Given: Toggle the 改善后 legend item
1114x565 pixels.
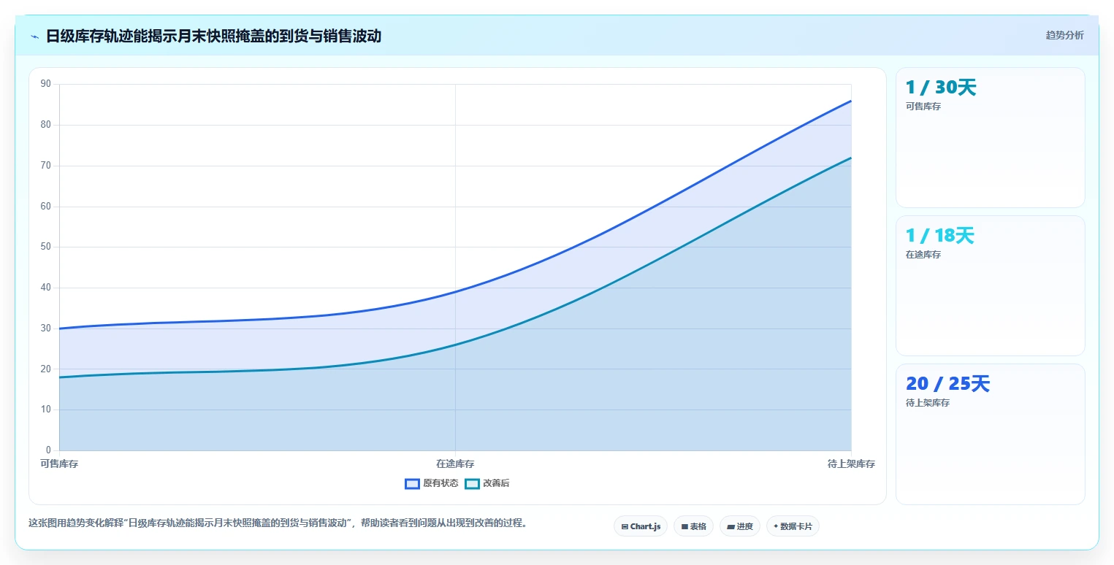Looking at the screenshot, I should click(x=487, y=483).
